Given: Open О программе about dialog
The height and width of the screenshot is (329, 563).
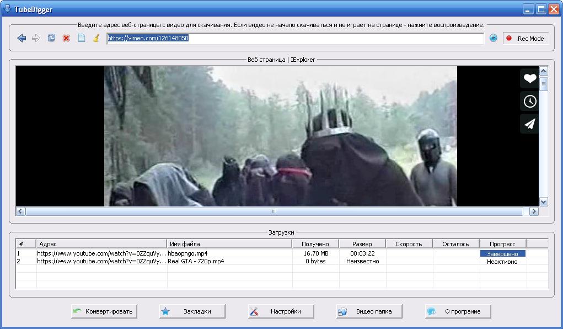Looking at the screenshot, I should point(458,311).
